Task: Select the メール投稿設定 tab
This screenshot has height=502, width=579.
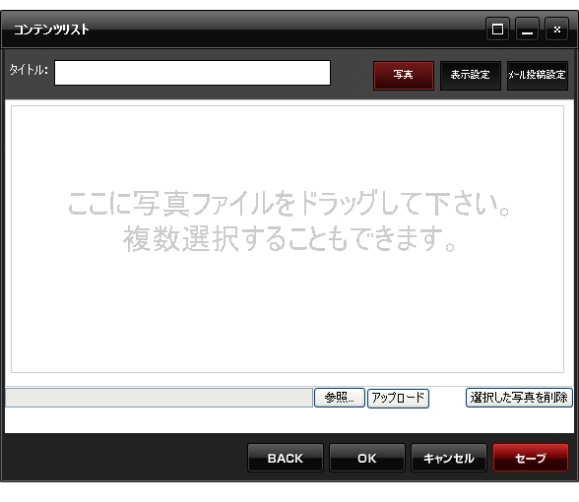Action: pyautogui.click(x=538, y=75)
